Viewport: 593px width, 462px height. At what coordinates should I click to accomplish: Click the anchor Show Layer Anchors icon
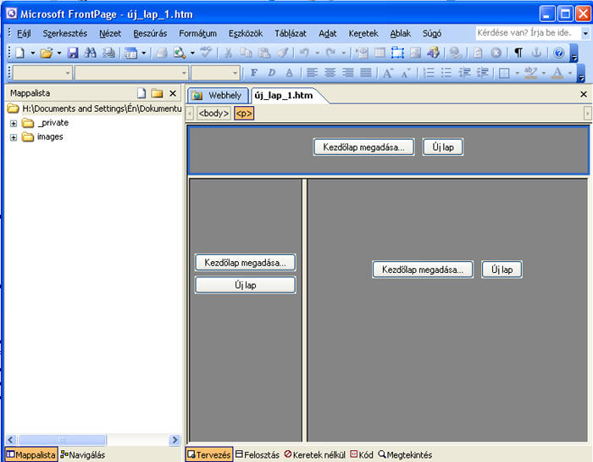pyautogui.click(x=536, y=53)
